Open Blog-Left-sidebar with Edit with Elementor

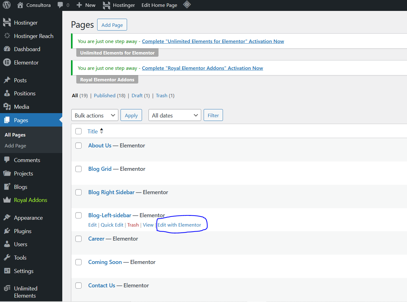coord(179,225)
